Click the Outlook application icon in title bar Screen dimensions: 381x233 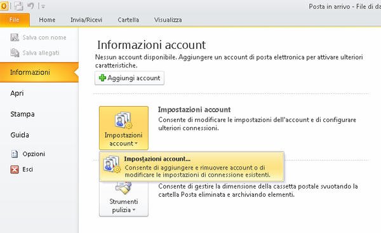point(4,6)
